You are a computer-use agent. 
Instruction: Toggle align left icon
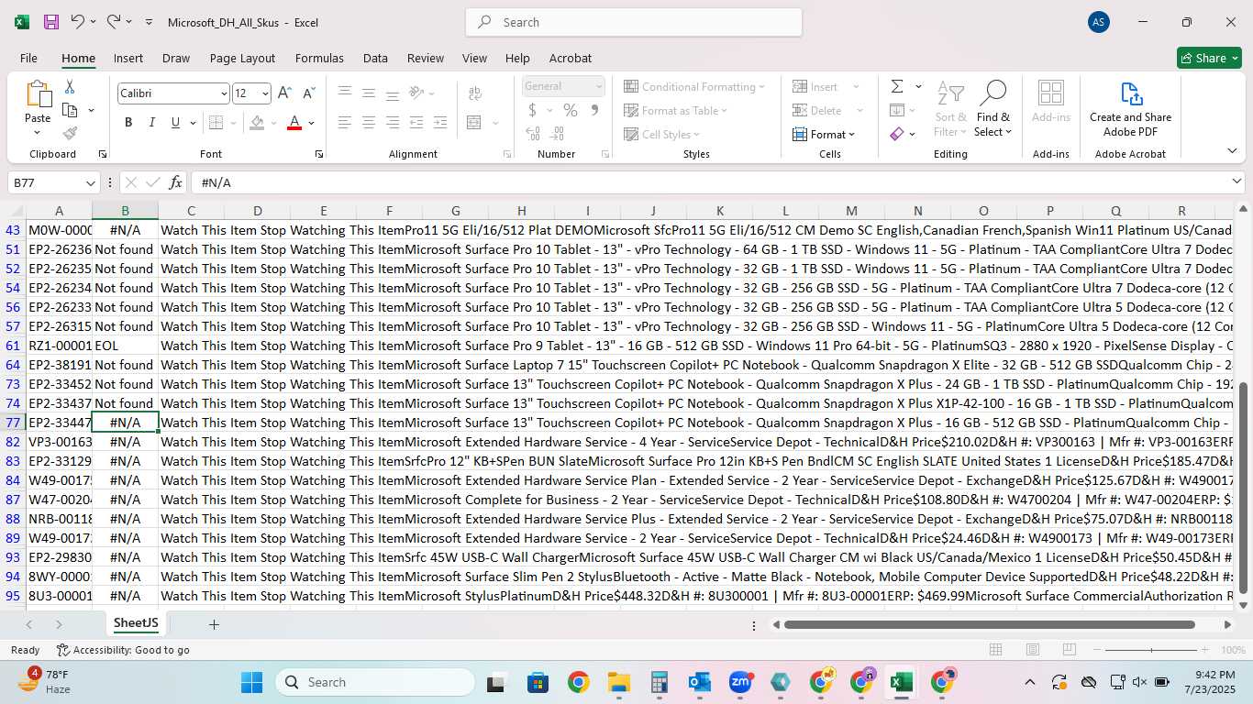click(344, 123)
